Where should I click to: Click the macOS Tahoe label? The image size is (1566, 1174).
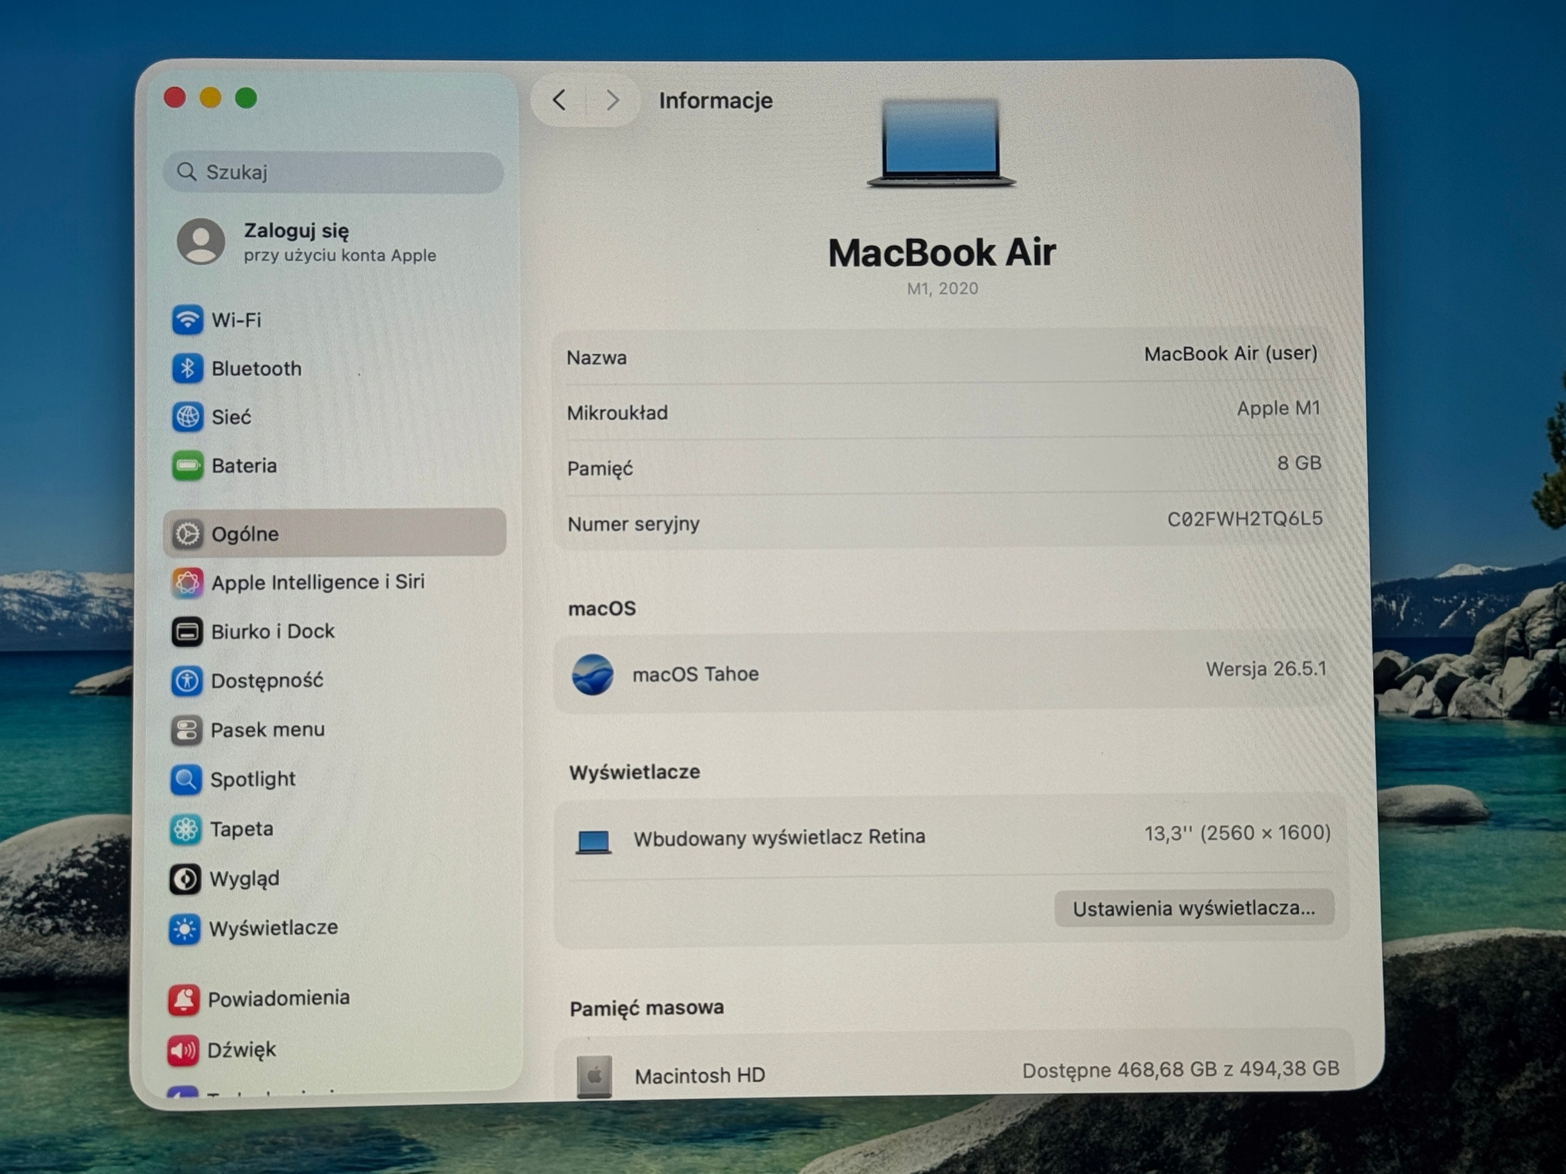pyautogui.click(x=695, y=674)
